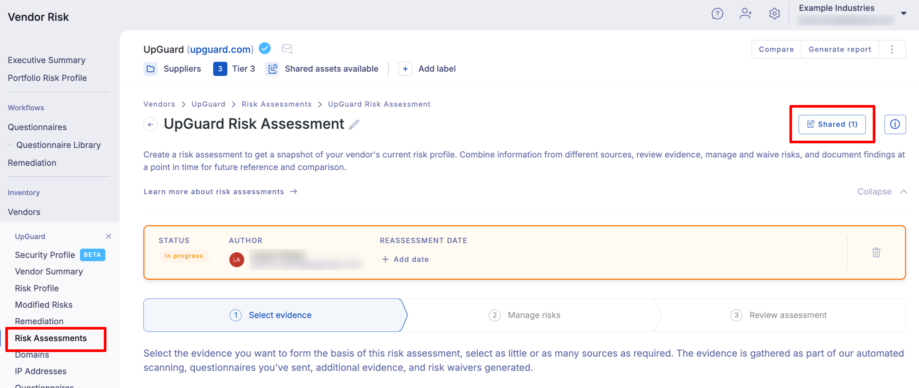Click the Risk Assessments breadcrumb link

pyautogui.click(x=276, y=104)
